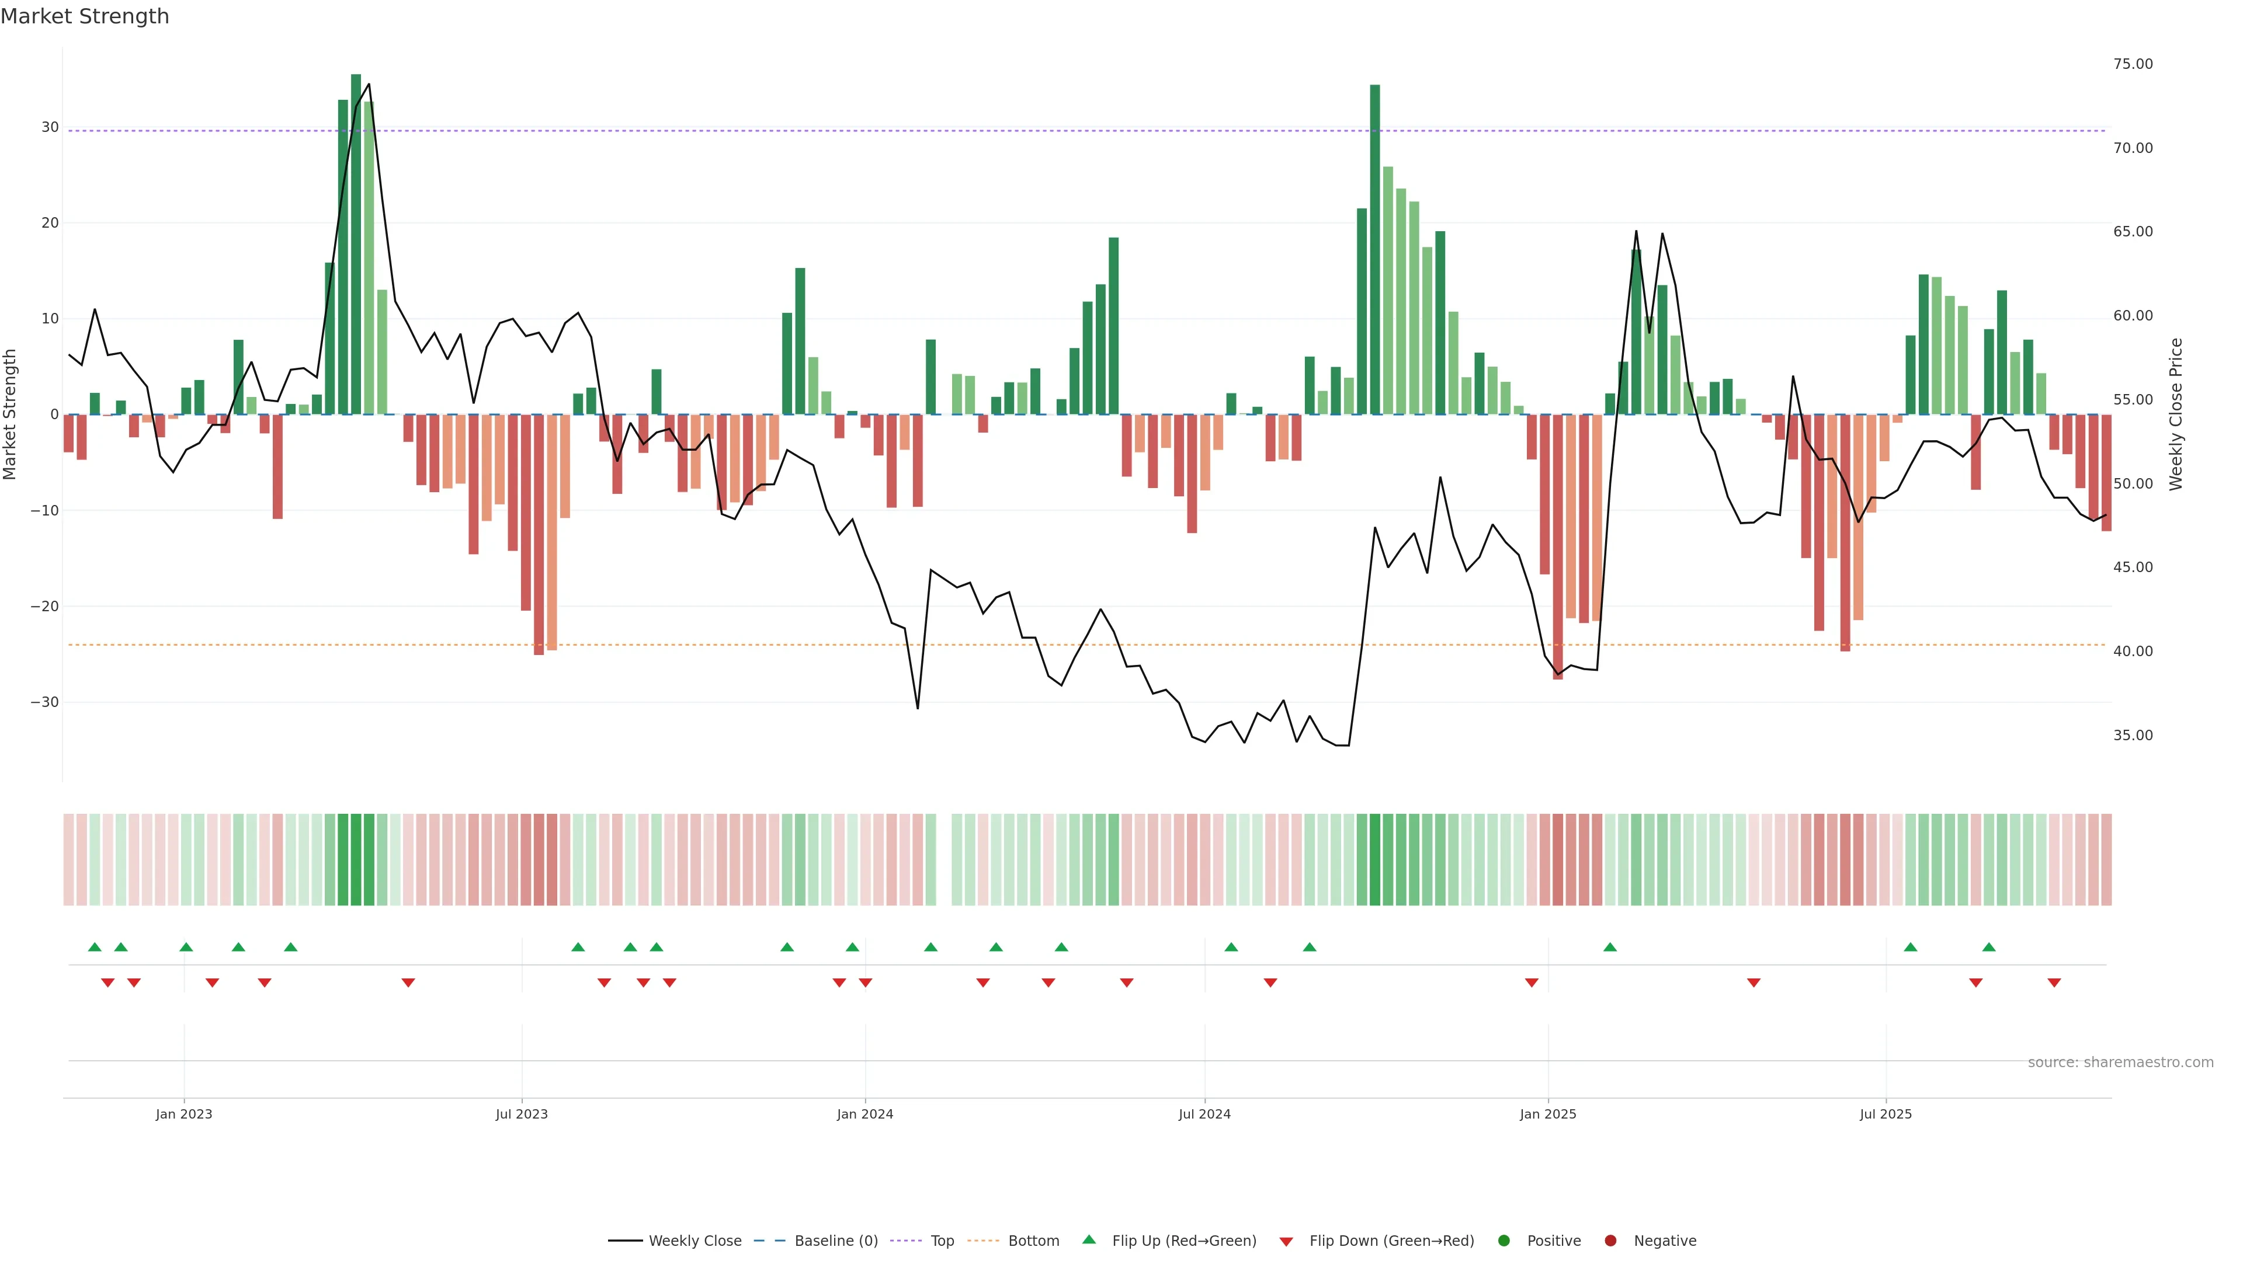Viewport: 2243px width, 1261px height.
Task: Click the Positive green circle legend icon
Action: [1504, 1241]
